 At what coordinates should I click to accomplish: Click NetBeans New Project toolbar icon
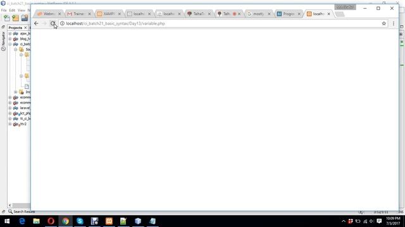[15, 18]
